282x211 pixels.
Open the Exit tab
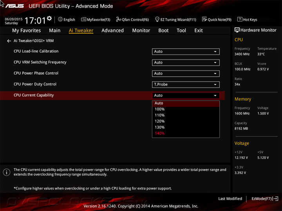198,30
